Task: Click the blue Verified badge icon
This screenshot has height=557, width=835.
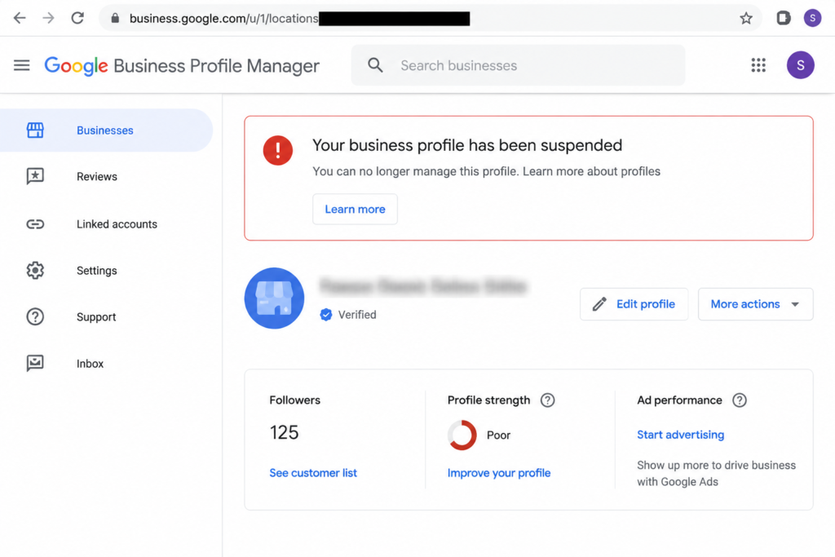Action: click(326, 315)
